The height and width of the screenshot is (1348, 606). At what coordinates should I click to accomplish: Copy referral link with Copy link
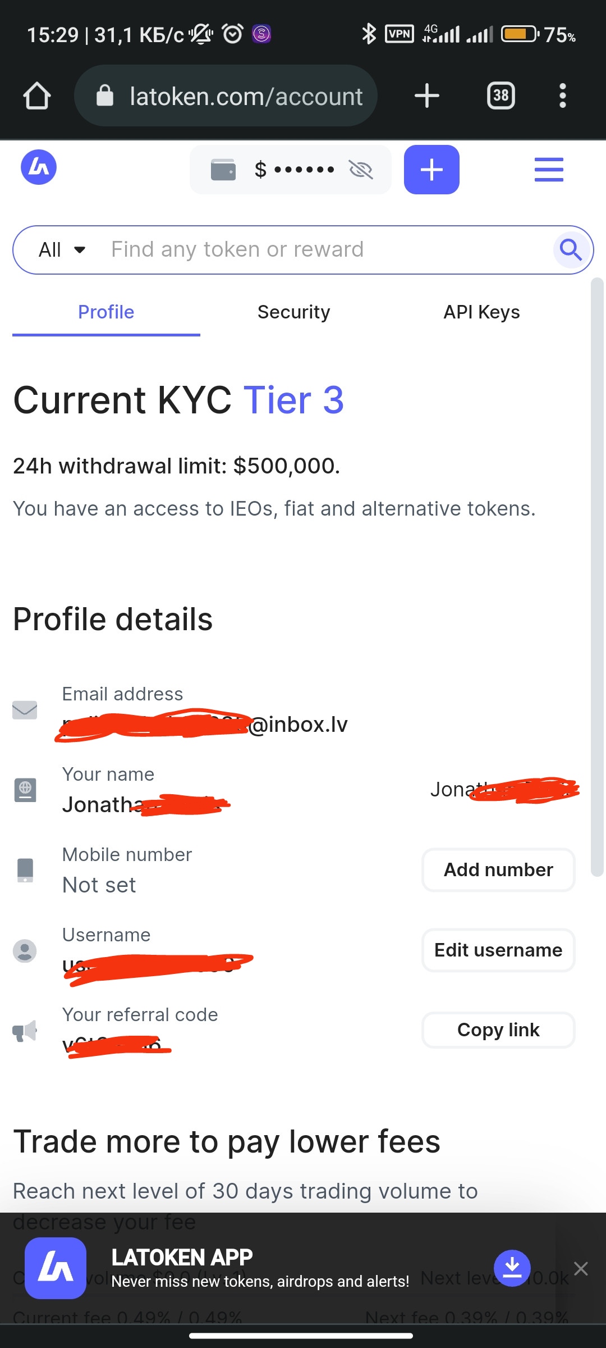[498, 1030]
